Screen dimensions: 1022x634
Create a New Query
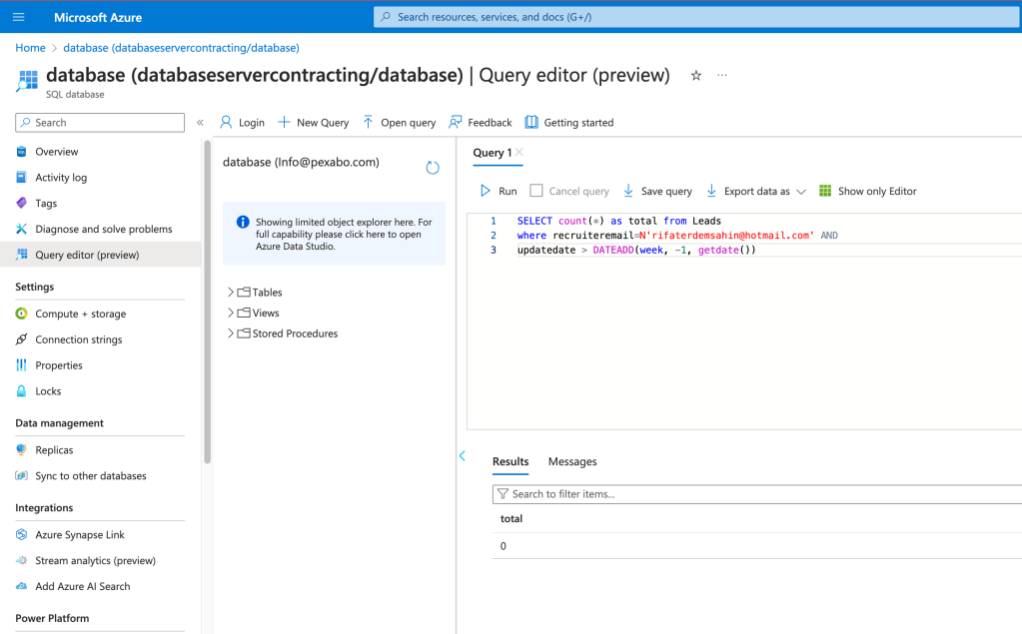(x=314, y=123)
